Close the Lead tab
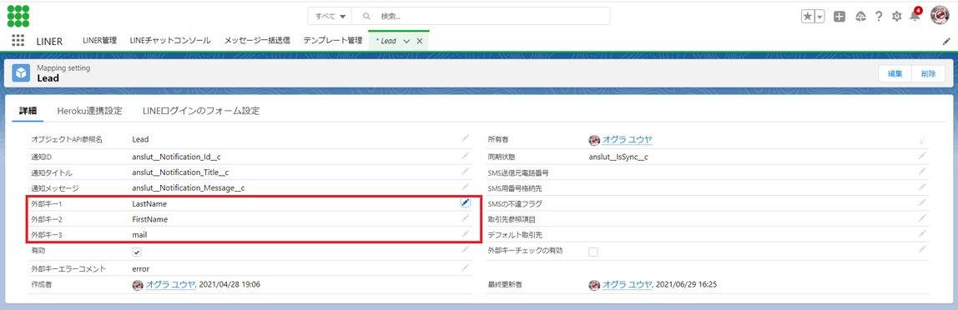This screenshot has height=310, width=958. (x=420, y=41)
